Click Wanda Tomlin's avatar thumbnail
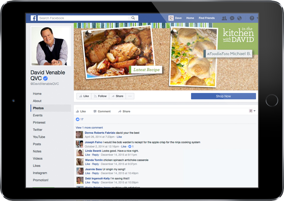284x201 pixels. click(80, 162)
